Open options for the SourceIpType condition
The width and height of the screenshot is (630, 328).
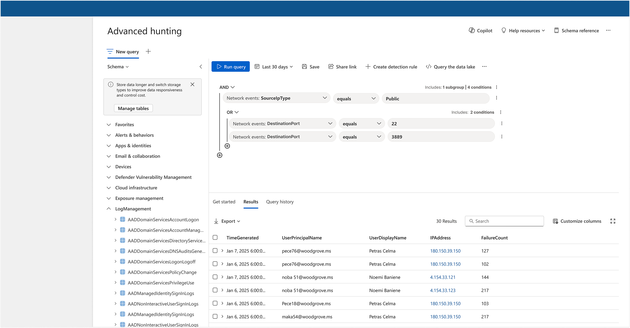point(497,98)
